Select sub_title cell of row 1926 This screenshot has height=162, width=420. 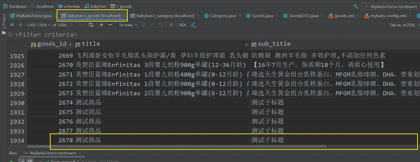[x=335, y=65]
